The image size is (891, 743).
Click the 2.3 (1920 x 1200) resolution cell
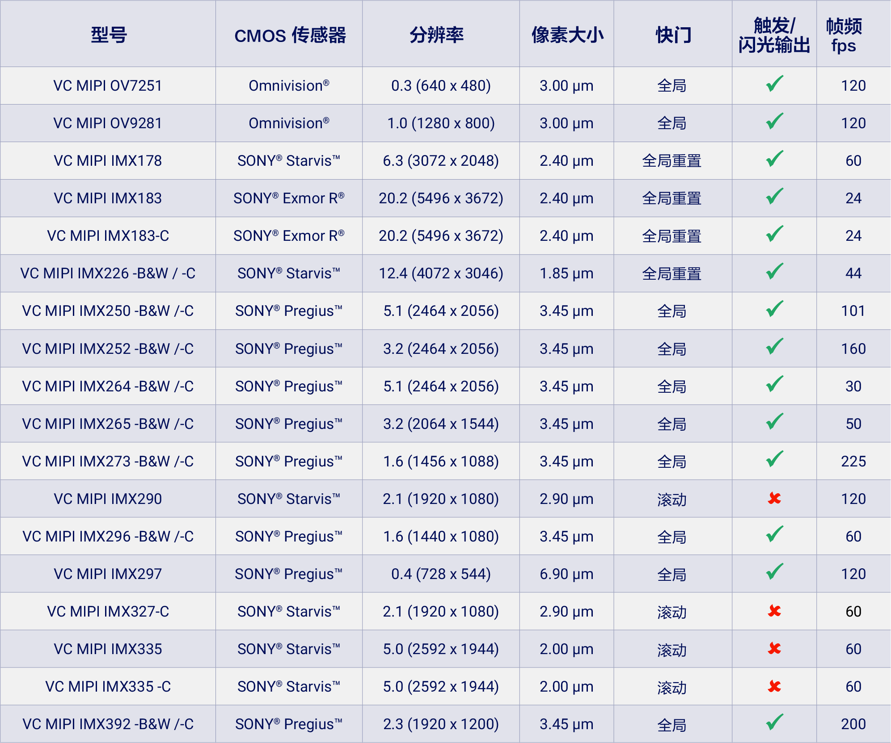[441, 724]
